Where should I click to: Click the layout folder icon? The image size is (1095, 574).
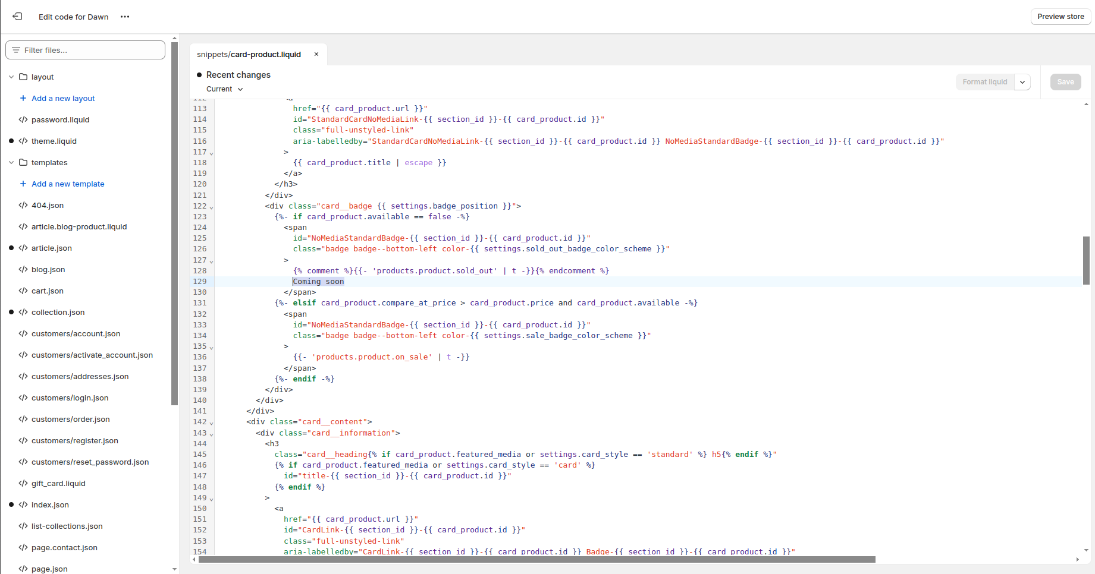(23, 77)
